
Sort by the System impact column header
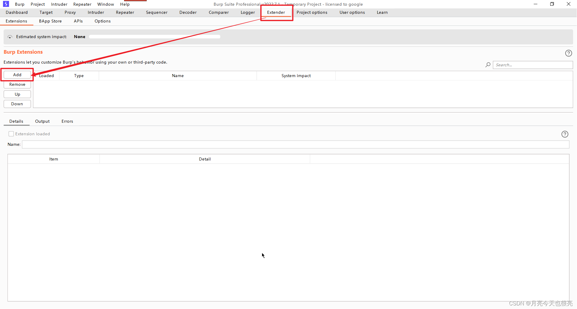[x=296, y=76]
